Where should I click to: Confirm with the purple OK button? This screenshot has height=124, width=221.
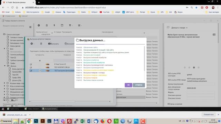point(128,85)
